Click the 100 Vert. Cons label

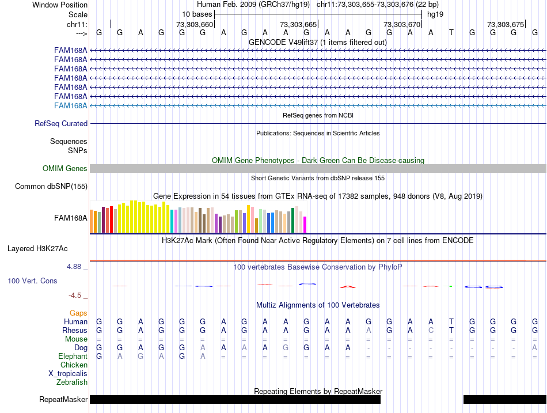[x=32, y=281]
